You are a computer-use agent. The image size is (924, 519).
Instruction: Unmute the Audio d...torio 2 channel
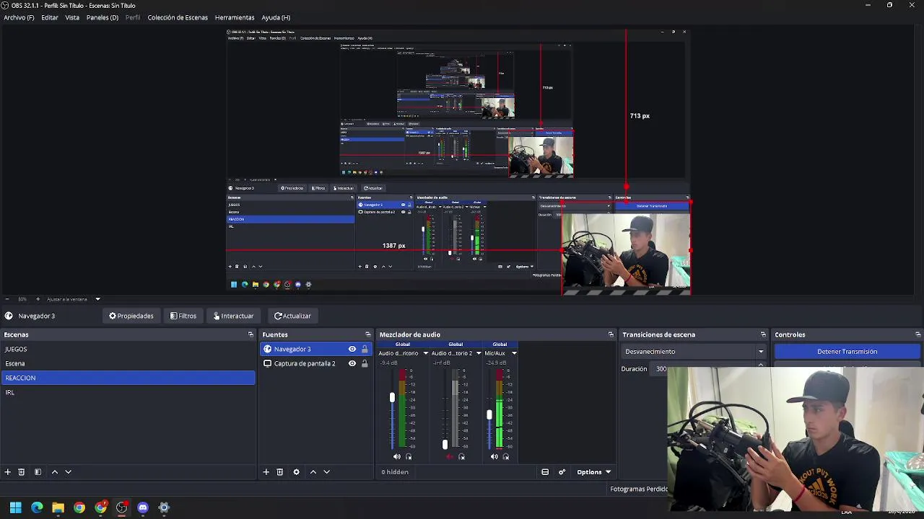pyautogui.click(x=450, y=456)
